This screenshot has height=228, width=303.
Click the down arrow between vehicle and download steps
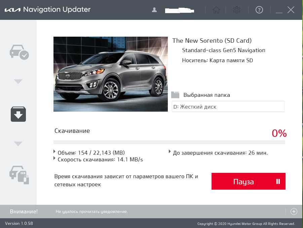pos(18,81)
